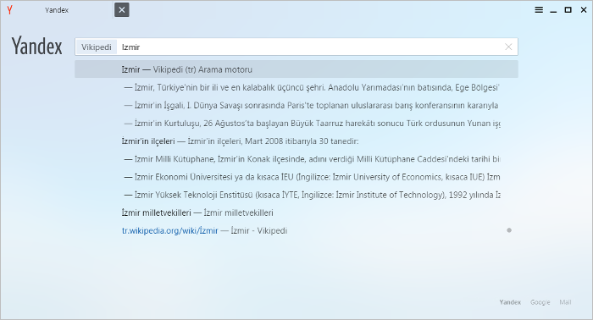This screenshot has height=320, width=593.
Task: Maximize the browser window
Action: [568, 10]
